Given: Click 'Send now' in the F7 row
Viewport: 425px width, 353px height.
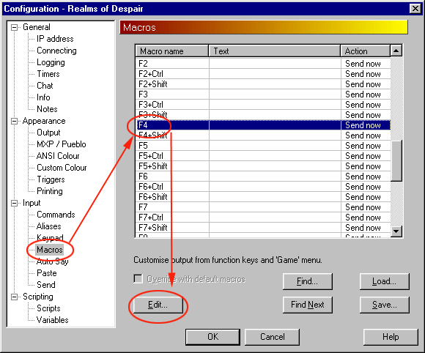Looking at the screenshot, I should 363,207.
